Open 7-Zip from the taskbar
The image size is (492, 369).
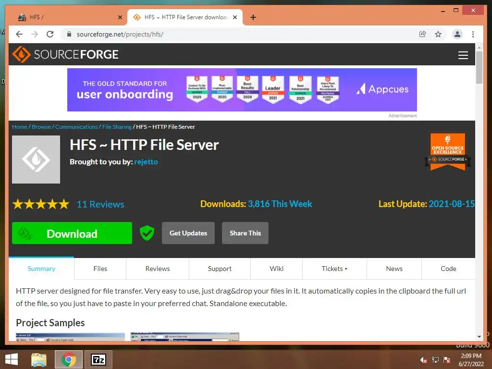(x=98, y=359)
